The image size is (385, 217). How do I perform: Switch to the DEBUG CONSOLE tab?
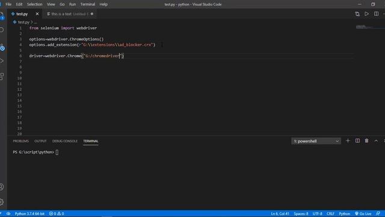[64, 141]
